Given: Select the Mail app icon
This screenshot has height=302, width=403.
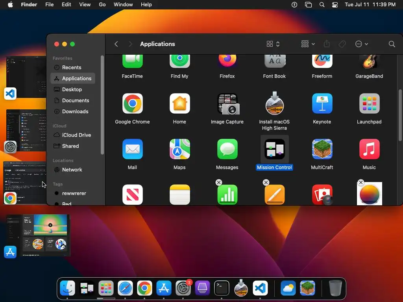Looking at the screenshot, I should pos(132,149).
